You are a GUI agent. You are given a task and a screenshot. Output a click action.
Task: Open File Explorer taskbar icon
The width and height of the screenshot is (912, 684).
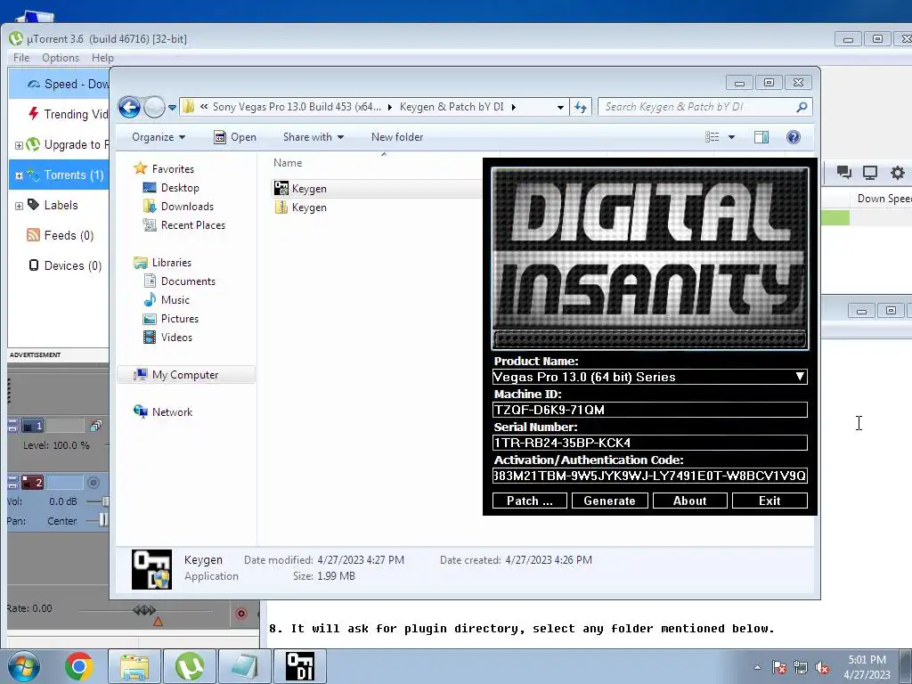(x=134, y=666)
